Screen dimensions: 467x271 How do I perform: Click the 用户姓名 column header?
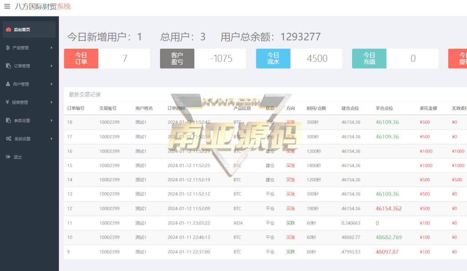(x=144, y=108)
